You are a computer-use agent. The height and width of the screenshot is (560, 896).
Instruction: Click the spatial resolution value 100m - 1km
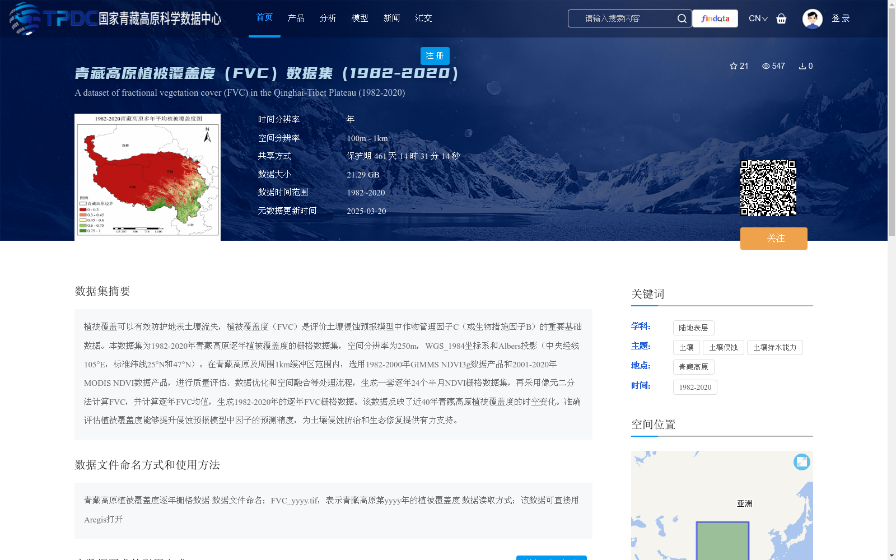pos(367,138)
